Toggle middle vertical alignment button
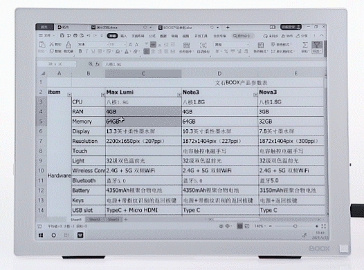This screenshot has height=270, width=364. pyautogui.click(x=153, y=44)
